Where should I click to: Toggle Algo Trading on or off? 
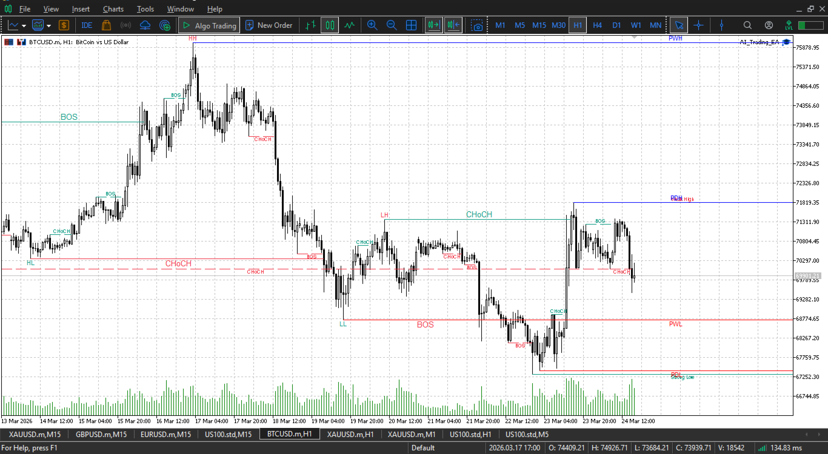209,25
